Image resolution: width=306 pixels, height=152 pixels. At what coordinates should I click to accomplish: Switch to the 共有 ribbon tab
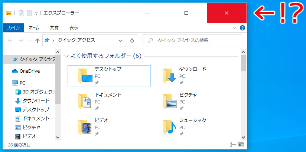[54, 28]
